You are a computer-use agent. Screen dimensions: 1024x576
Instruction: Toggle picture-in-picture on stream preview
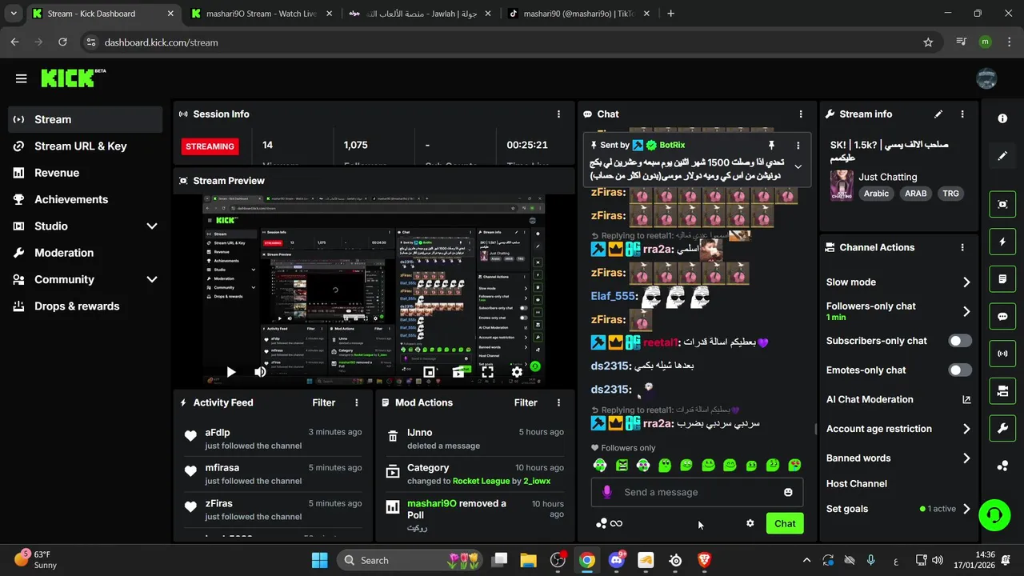pos(429,372)
